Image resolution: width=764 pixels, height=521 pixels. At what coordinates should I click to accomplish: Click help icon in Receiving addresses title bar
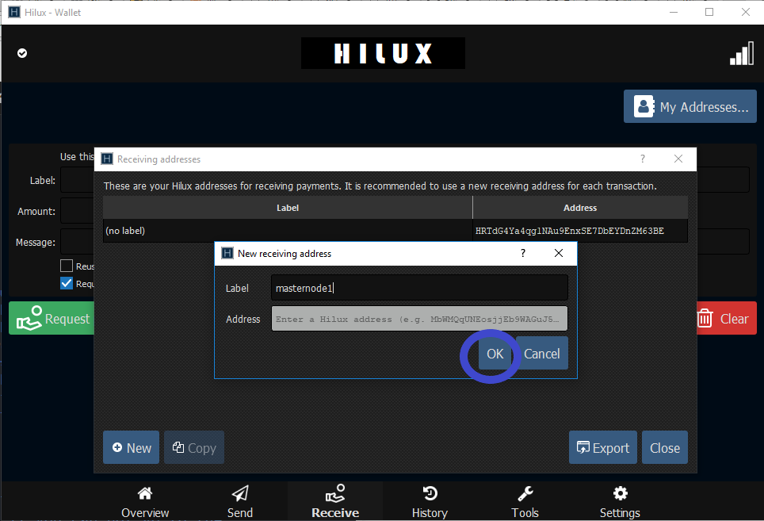pos(643,159)
